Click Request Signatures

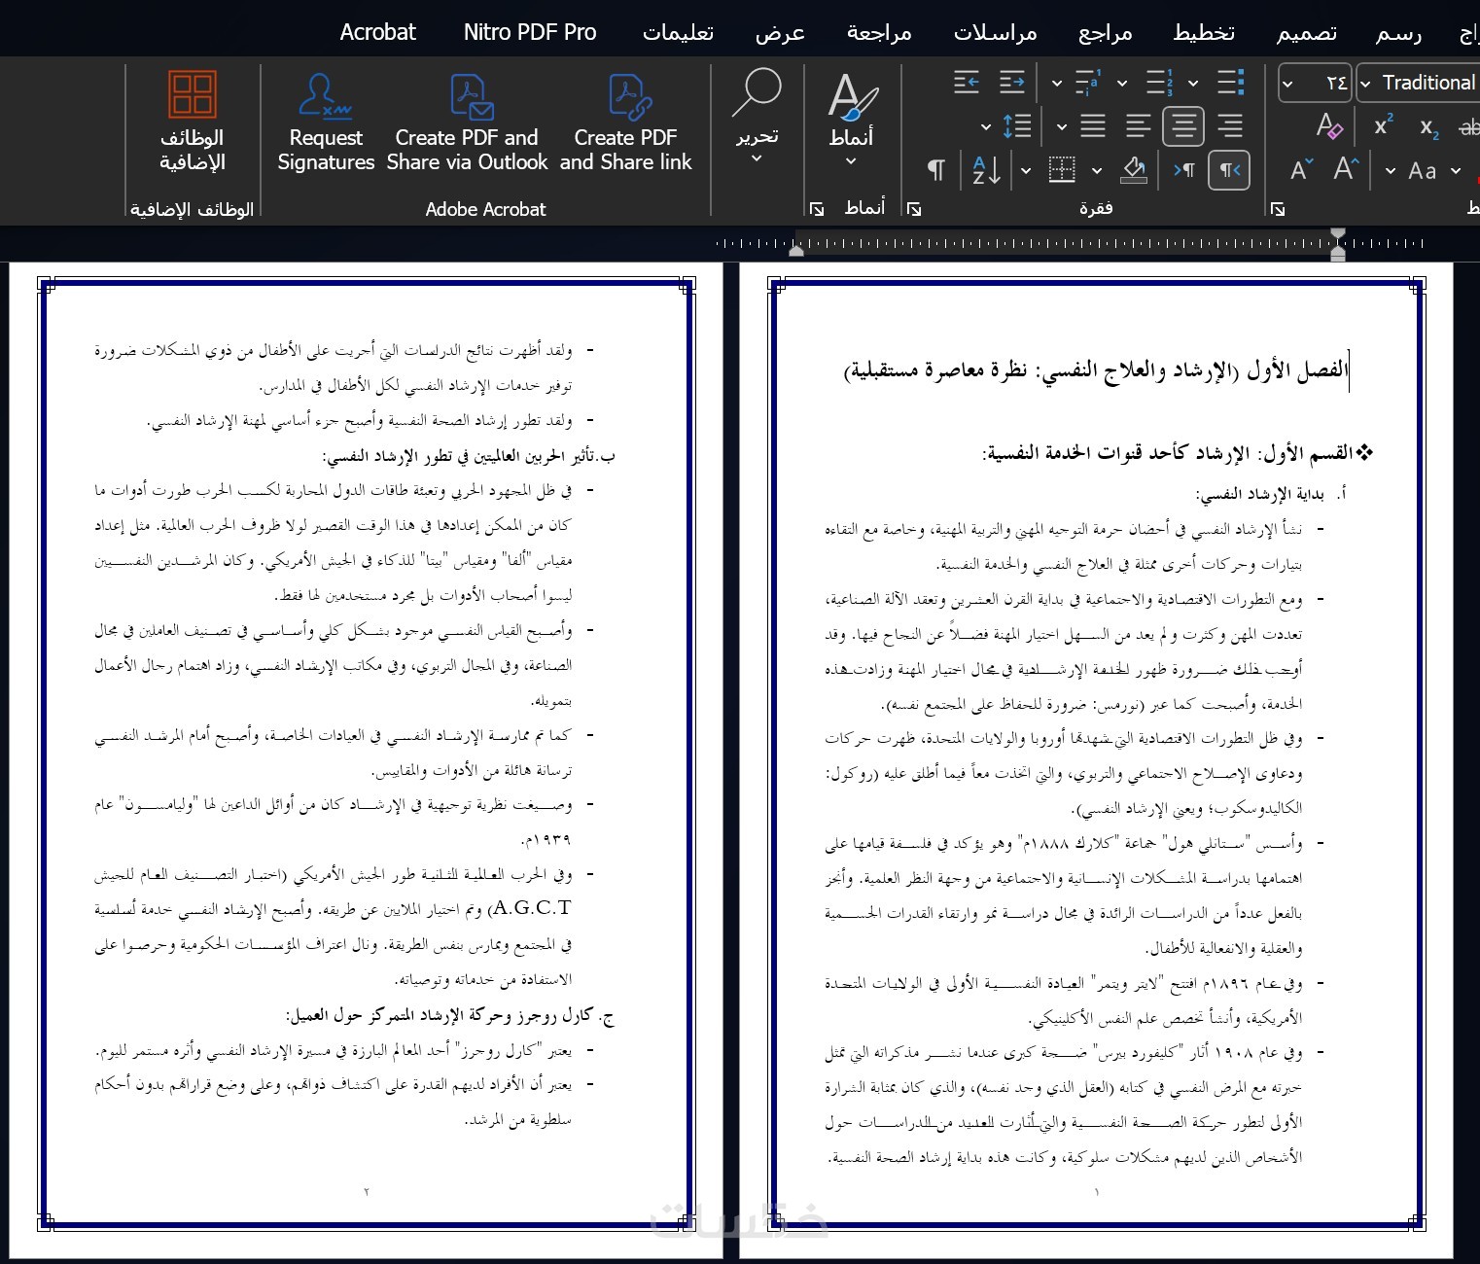326,121
